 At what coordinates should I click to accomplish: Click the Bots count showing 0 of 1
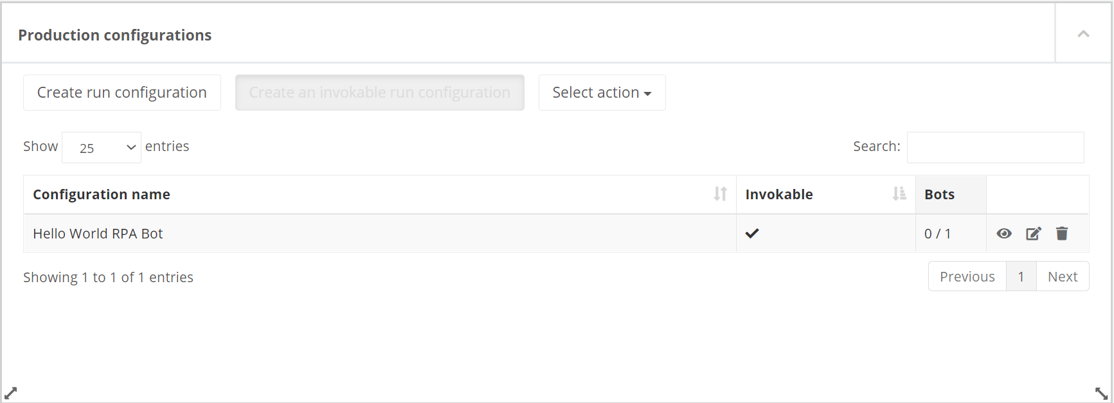pyautogui.click(x=938, y=233)
